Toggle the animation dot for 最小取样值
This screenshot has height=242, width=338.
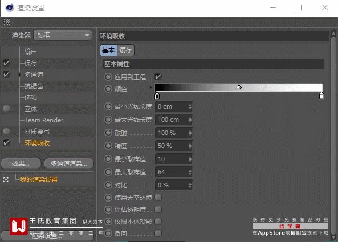click(108, 159)
